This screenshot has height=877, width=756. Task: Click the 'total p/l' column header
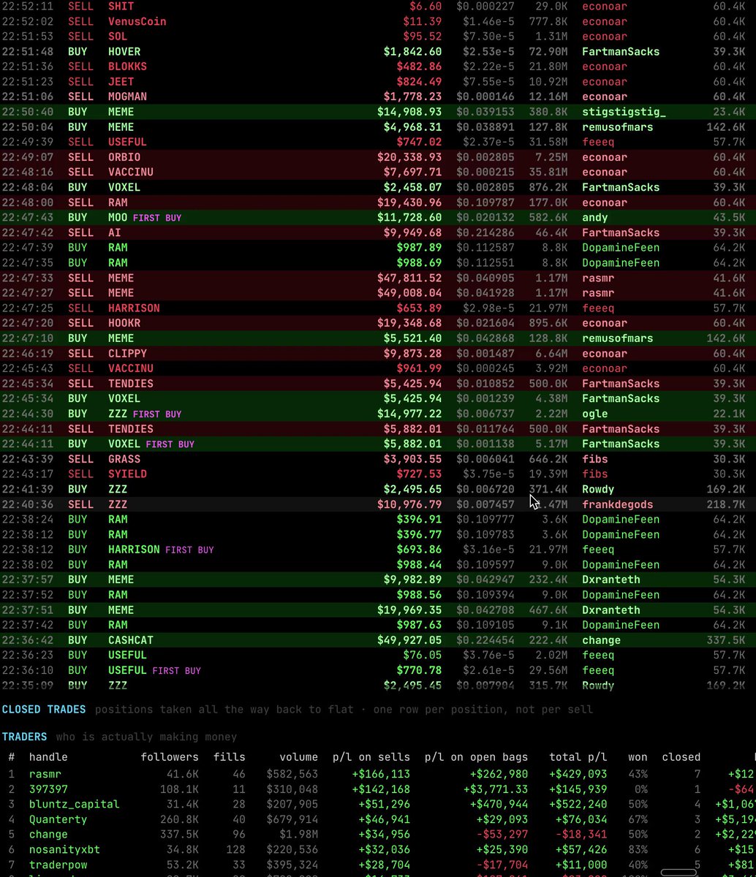point(578,757)
